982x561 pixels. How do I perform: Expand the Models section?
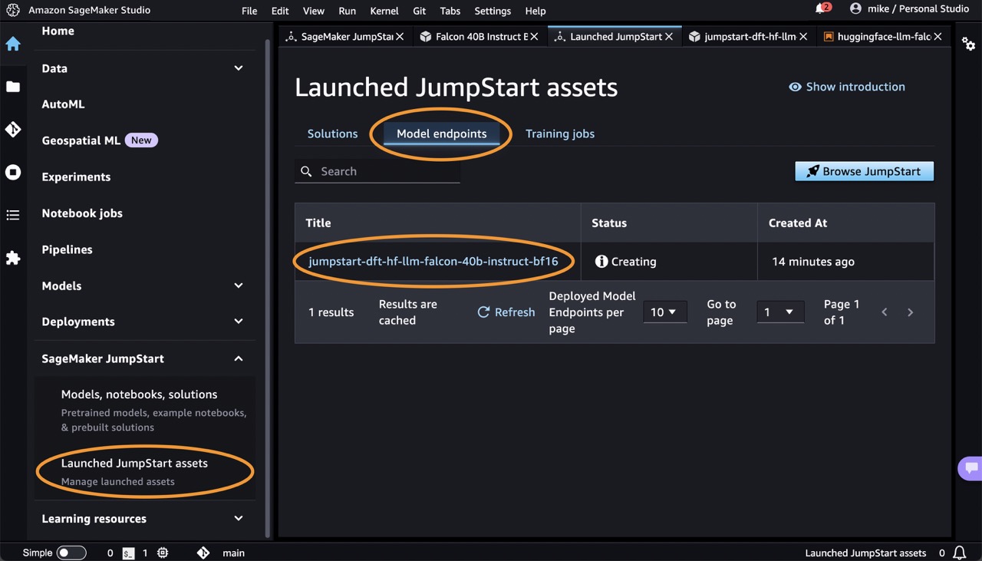pos(239,285)
